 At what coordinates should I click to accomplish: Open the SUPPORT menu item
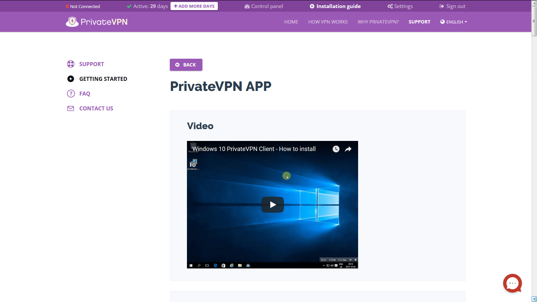(419, 22)
